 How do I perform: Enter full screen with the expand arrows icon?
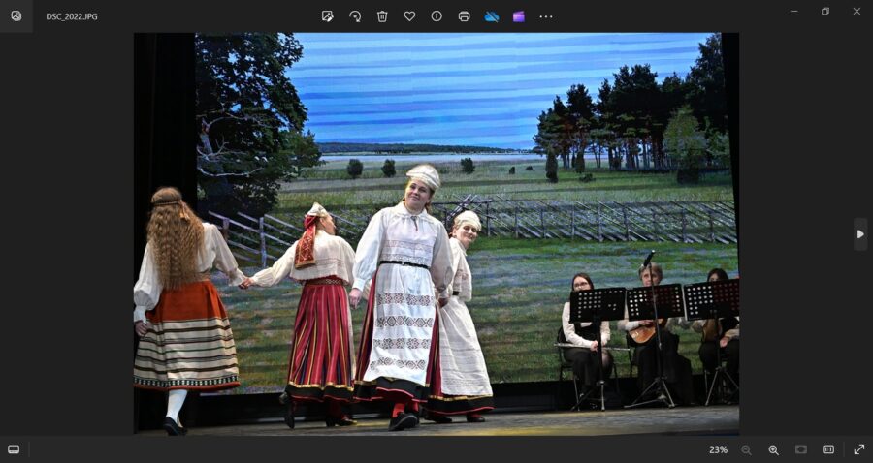click(859, 449)
